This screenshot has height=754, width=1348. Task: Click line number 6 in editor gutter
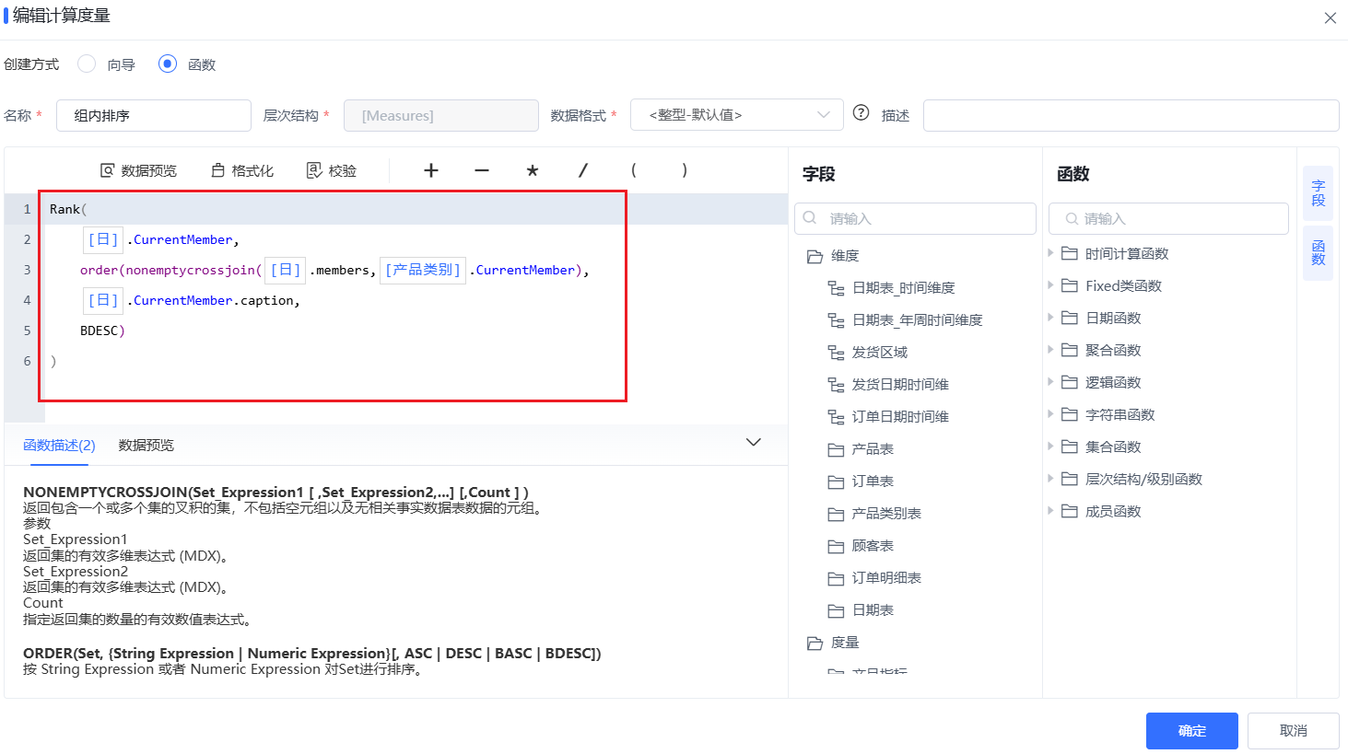(27, 361)
